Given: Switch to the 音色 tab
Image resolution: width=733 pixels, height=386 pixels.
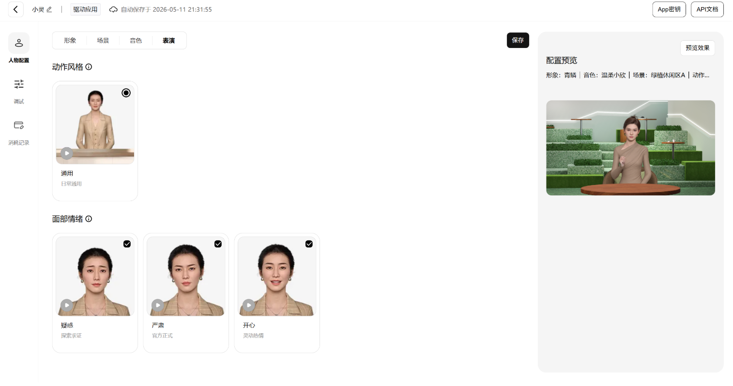Looking at the screenshot, I should point(136,41).
